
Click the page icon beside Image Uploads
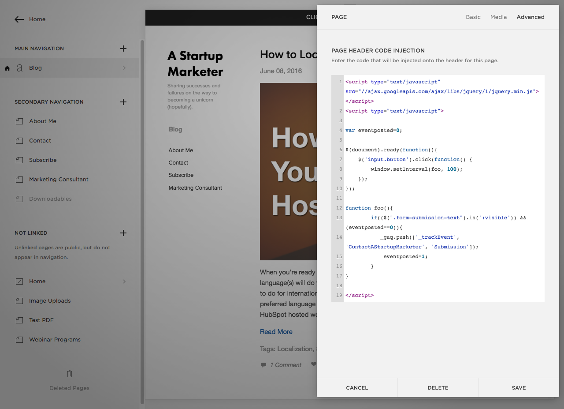click(x=19, y=301)
